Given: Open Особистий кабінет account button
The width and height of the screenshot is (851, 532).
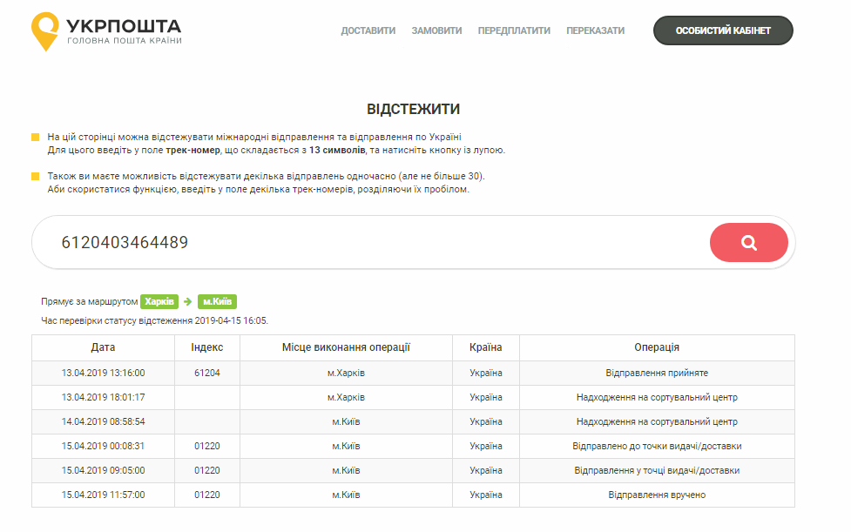Looking at the screenshot, I should 723,30.
